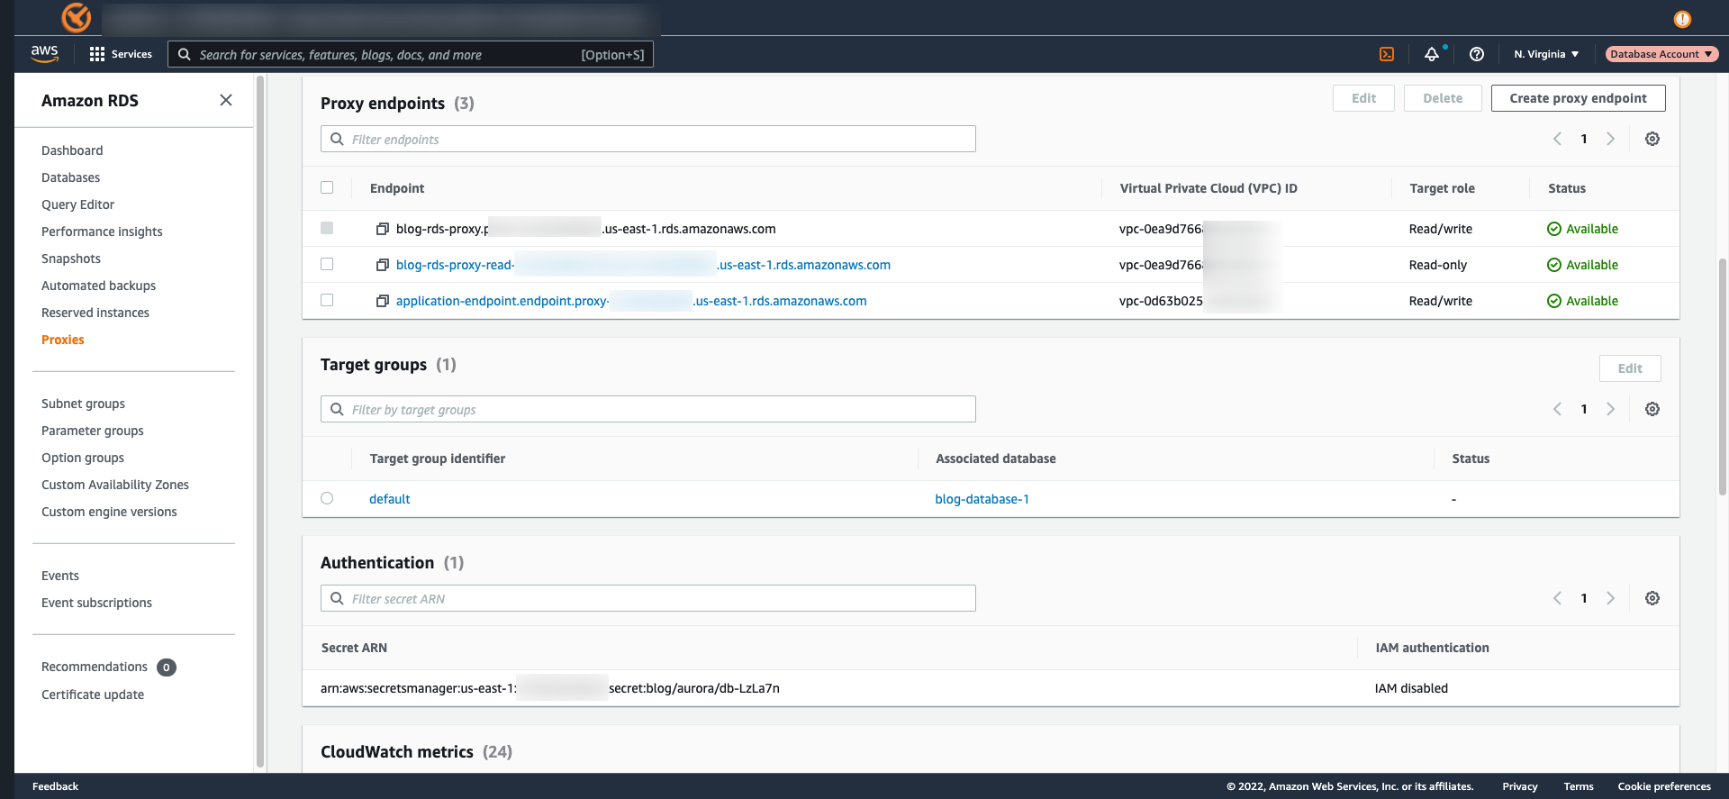Open Custom Availability Zones page
The width and height of the screenshot is (1729, 799).
coord(115,485)
